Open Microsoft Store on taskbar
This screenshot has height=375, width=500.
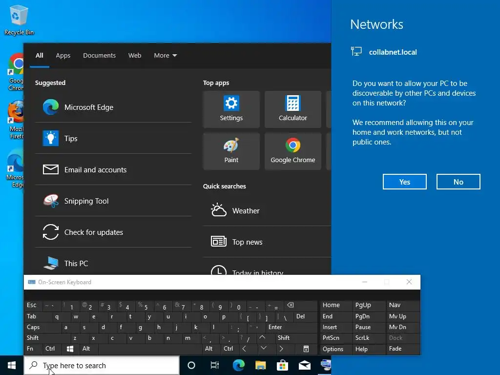coord(282,365)
